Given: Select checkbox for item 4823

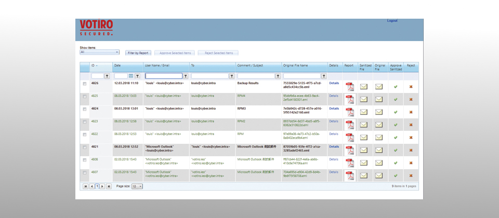Looking at the screenshot, I should pyautogui.click(x=84, y=122).
